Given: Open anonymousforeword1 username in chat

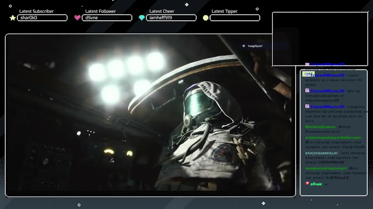Looking at the screenshot, I should pos(326,168).
